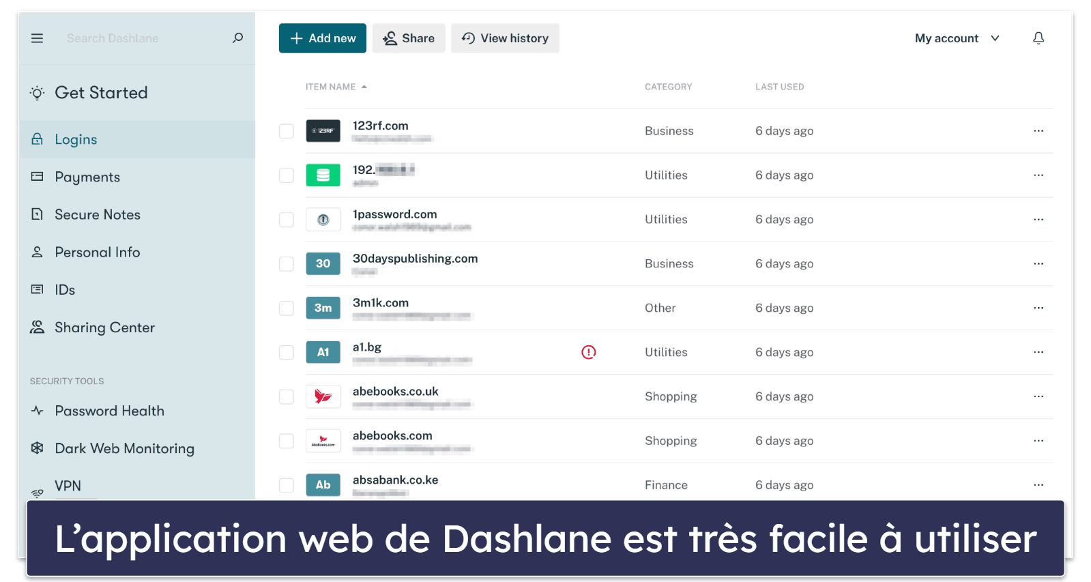Click the View history button
Screen dimensions: 1091x582
pyautogui.click(x=505, y=38)
